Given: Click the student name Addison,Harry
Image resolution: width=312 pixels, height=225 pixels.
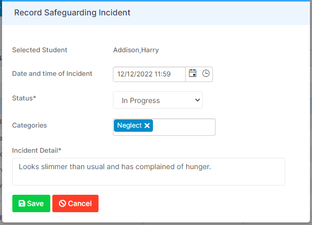Looking at the screenshot, I should pyautogui.click(x=136, y=50).
